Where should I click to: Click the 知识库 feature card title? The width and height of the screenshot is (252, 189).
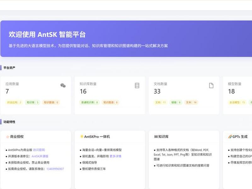coord(163,137)
